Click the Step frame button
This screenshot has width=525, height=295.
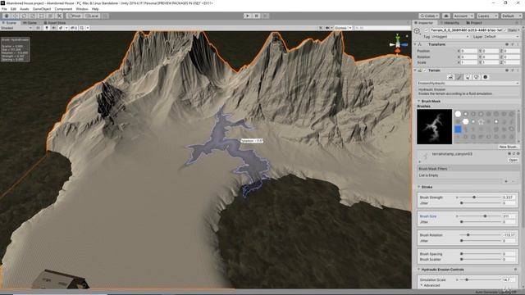tap(265, 16)
